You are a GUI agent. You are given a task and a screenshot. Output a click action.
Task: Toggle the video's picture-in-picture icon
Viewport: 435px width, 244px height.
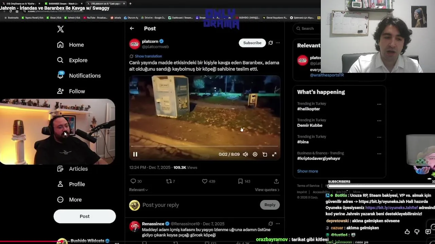265,154
